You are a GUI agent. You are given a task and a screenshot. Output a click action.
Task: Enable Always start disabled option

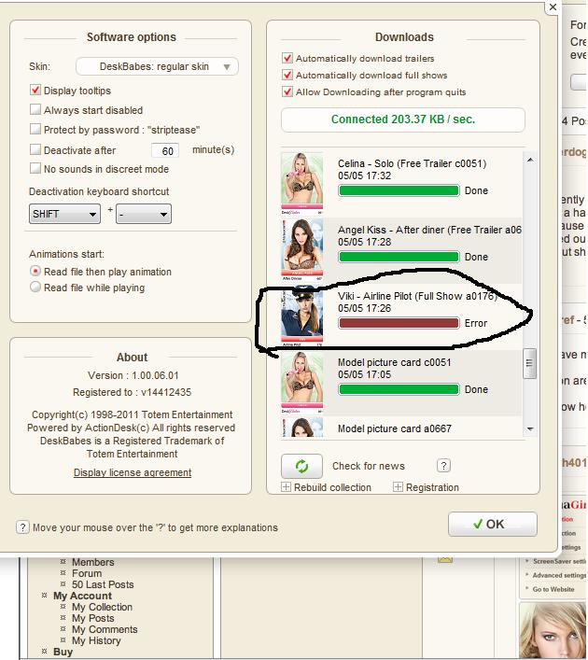[x=35, y=110]
